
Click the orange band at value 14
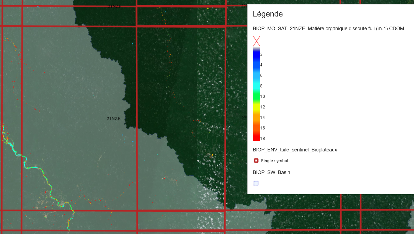pyautogui.click(x=256, y=117)
